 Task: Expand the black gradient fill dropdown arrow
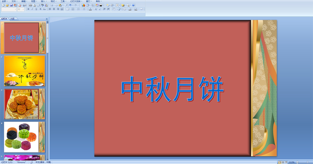point(103,5)
